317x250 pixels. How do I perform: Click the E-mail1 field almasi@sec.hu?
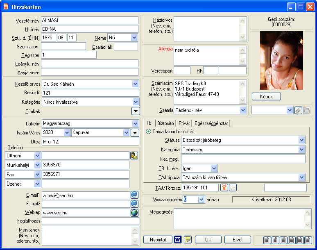point(86,195)
